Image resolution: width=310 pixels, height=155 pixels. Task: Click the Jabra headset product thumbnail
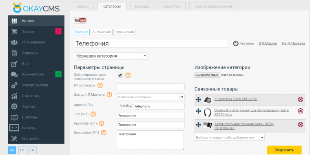click(x=208, y=112)
